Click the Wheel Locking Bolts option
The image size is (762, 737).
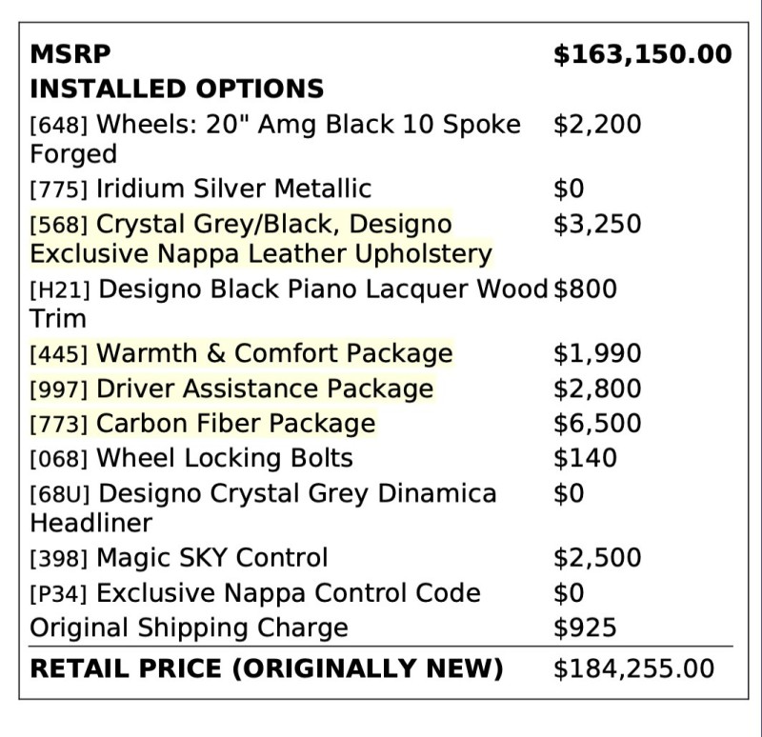[191, 458]
